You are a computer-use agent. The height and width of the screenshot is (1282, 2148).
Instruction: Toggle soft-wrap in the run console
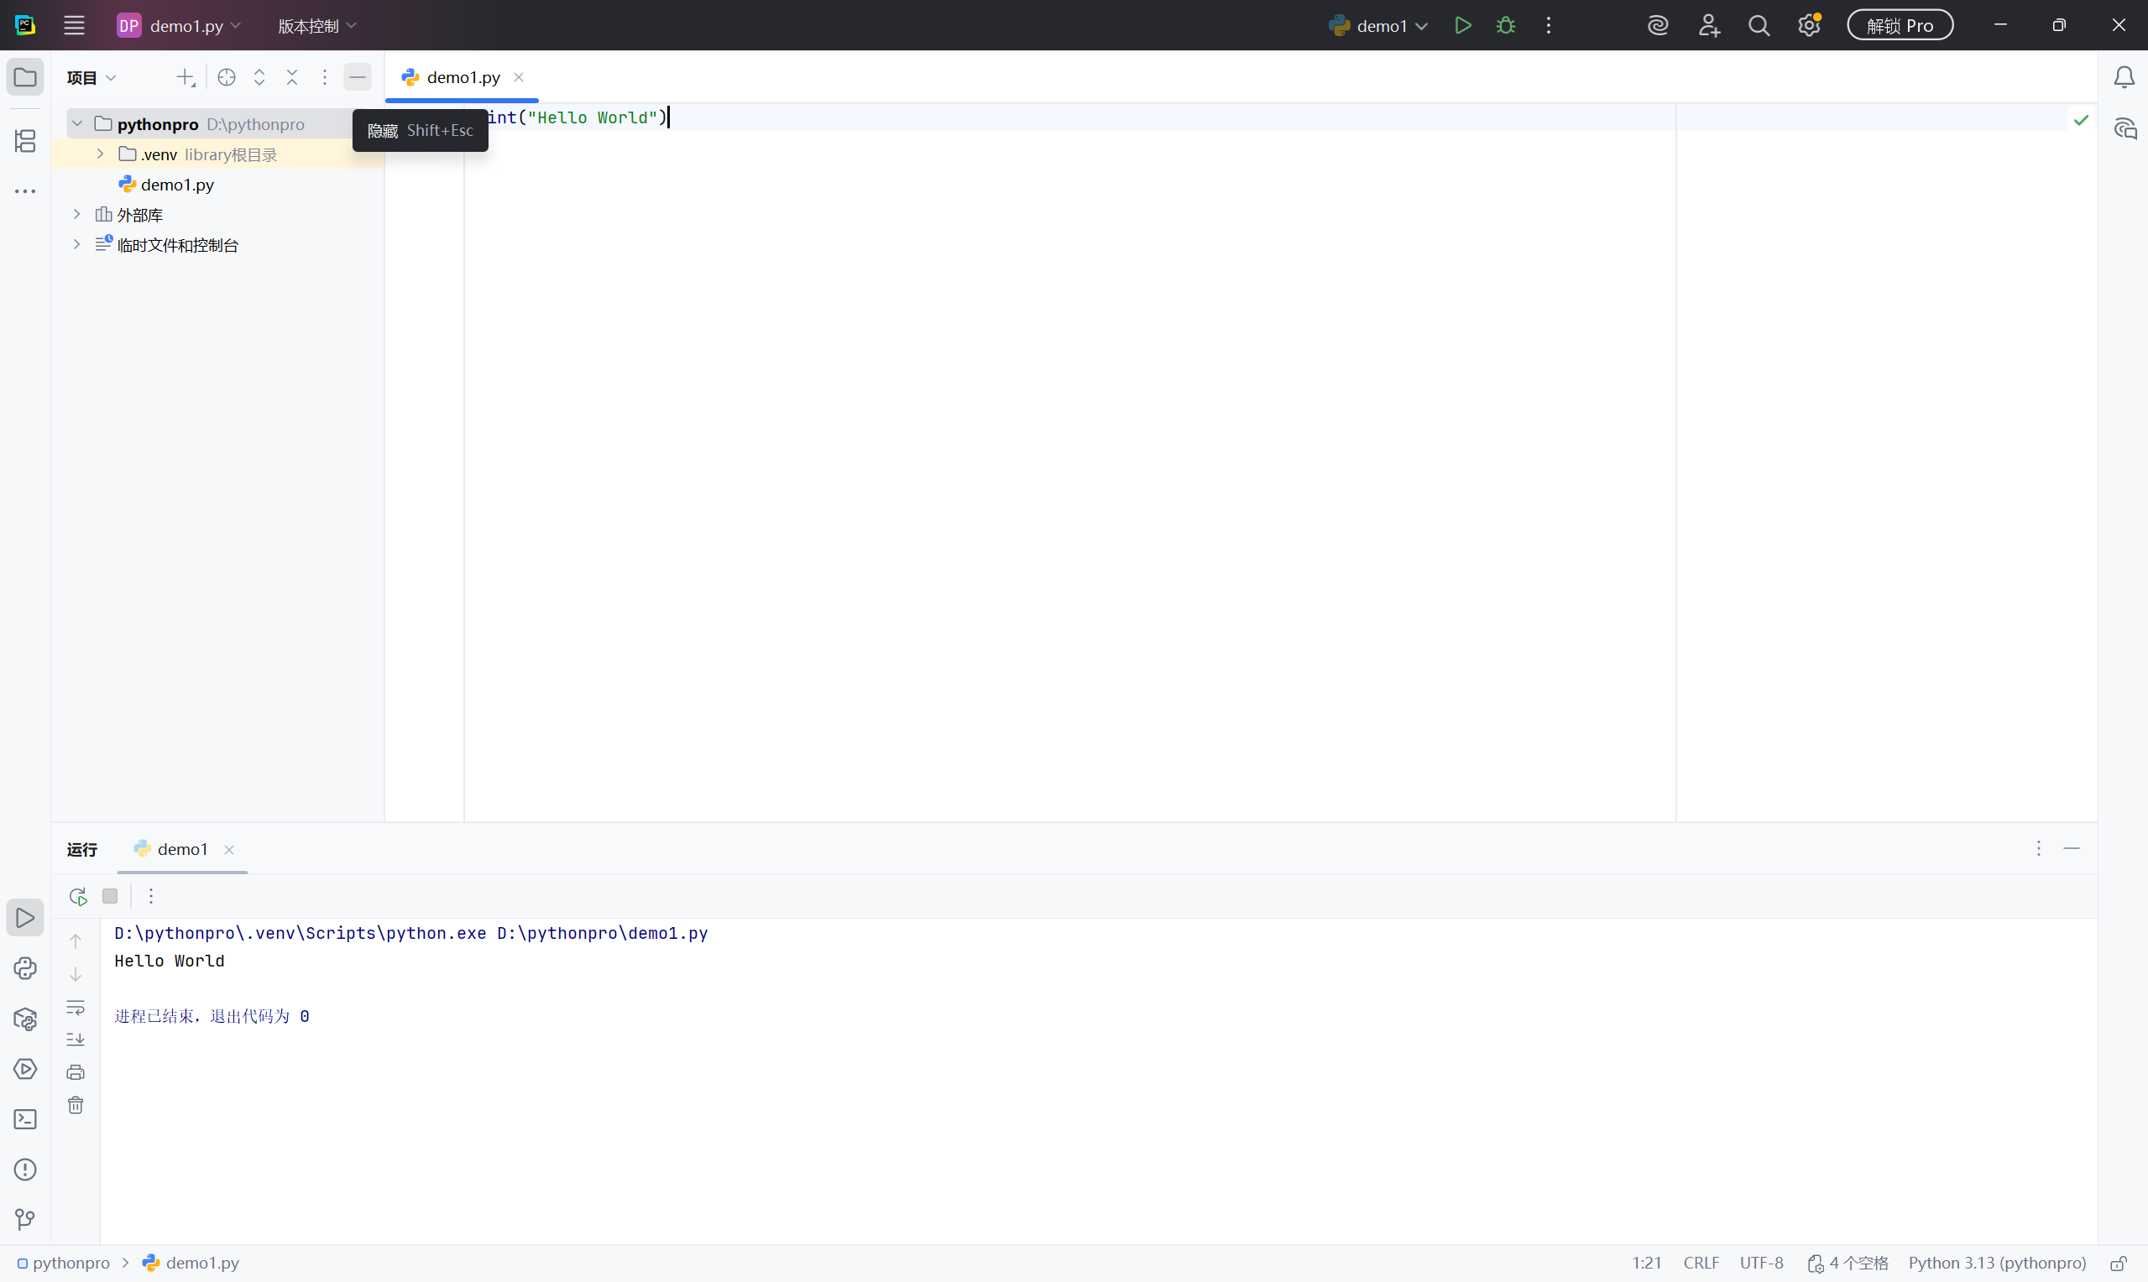[x=76, y=1008]
